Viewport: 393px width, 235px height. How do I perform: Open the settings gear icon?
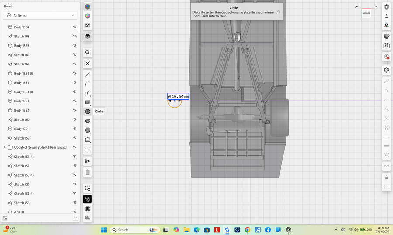(x=386, y=70)
